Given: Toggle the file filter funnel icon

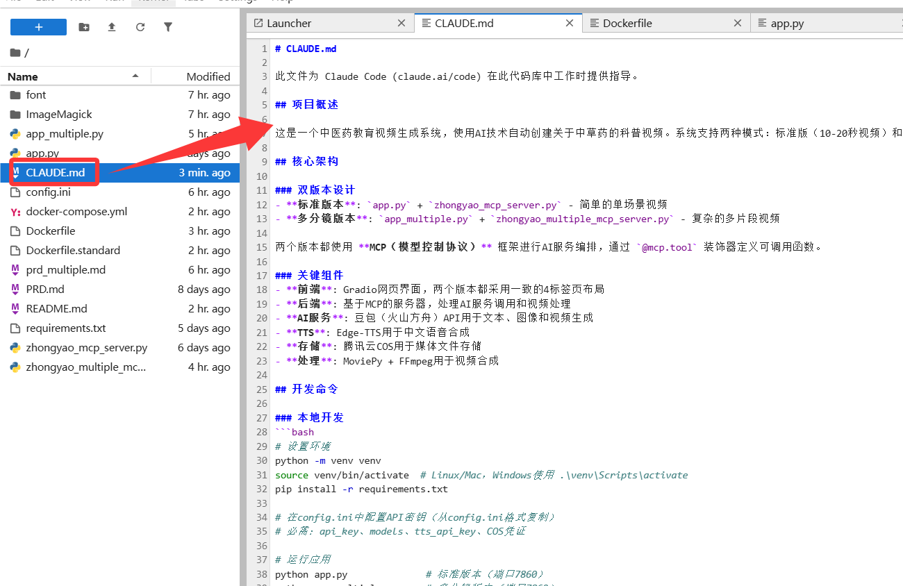Looking at the screenshot, I should (x=168, y=27).
